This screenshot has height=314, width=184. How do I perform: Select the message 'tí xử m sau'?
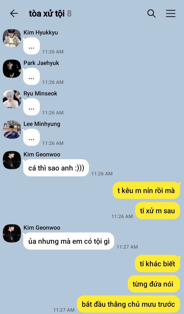tap(157, 211)
